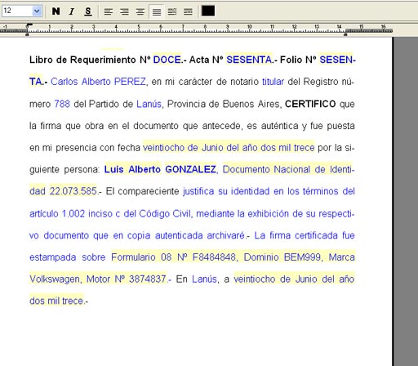The width and height of the screenshot is (418, 366).
Task: Click the right margin marker on ruler
Action: tap(345, 34)
